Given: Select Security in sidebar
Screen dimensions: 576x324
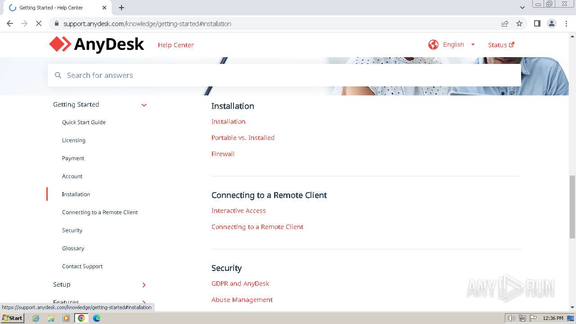Looking at the screenshot, I should pos(72,230).
